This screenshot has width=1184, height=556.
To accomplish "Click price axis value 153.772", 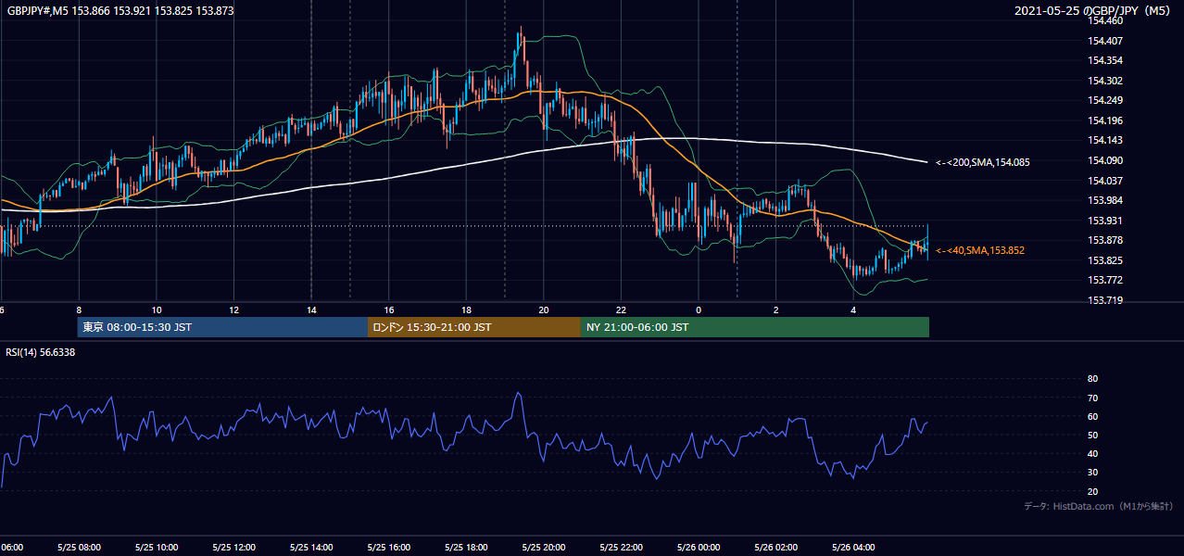I will (1104, 280).
